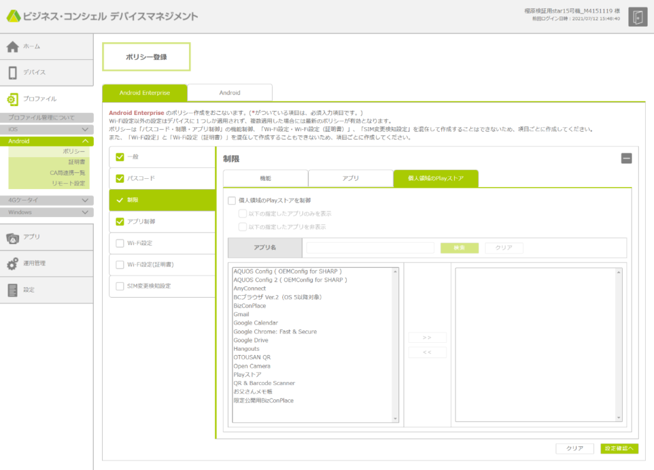Switch to the 機能 tab

point(265,179)
